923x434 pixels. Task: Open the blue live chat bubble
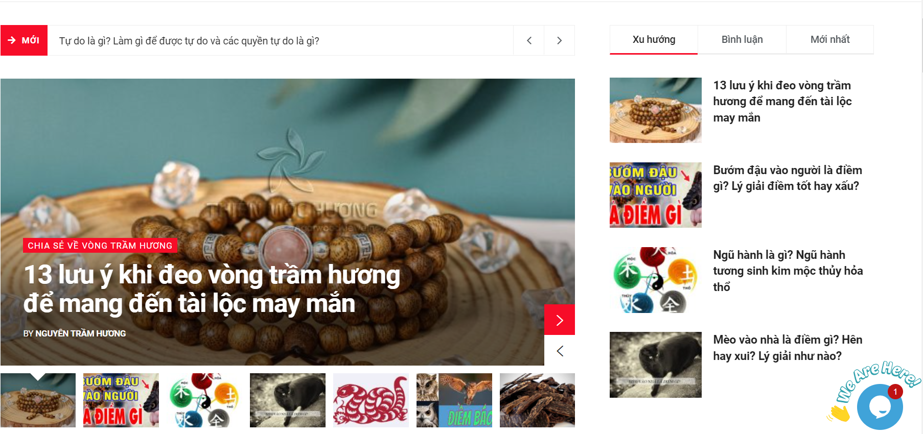(x=880, y=406)
